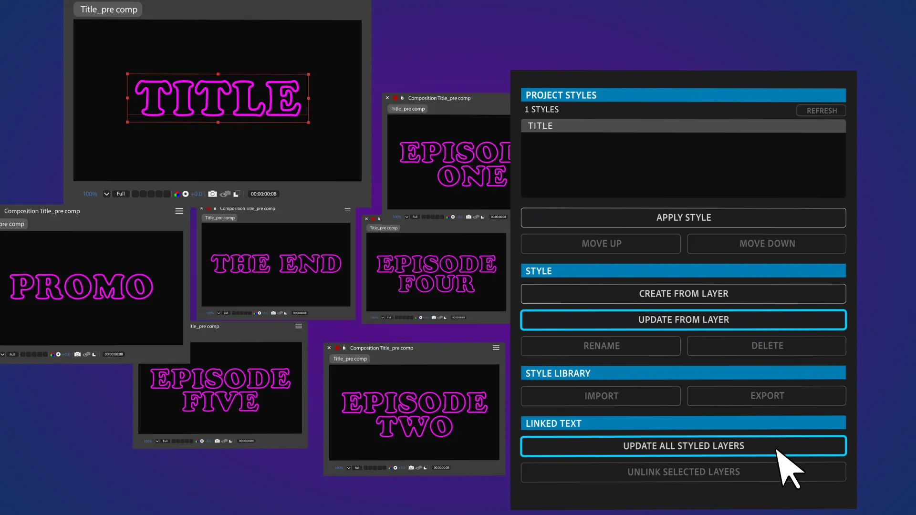Click UPDATE ALL STYLED LAYERS button
The height and width of the screenshot is (515, 916).
pyautogui.click(x=683, y=446)
